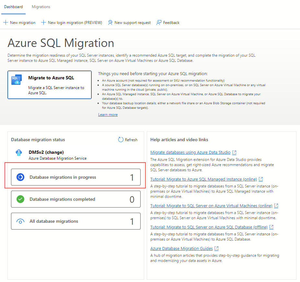The width and height of the screenshot is (300, 282).
Task: Open Migrate databases using Azure Data Studio link
Action: coord(190,152)
